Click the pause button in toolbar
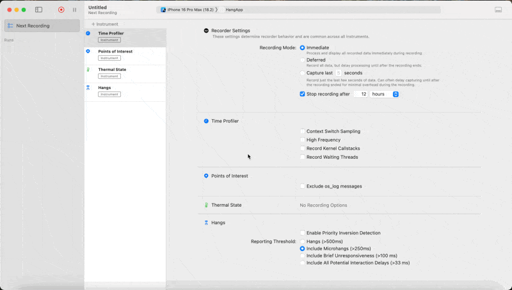The width and height of the screenshot is (512, 290). 74,10
